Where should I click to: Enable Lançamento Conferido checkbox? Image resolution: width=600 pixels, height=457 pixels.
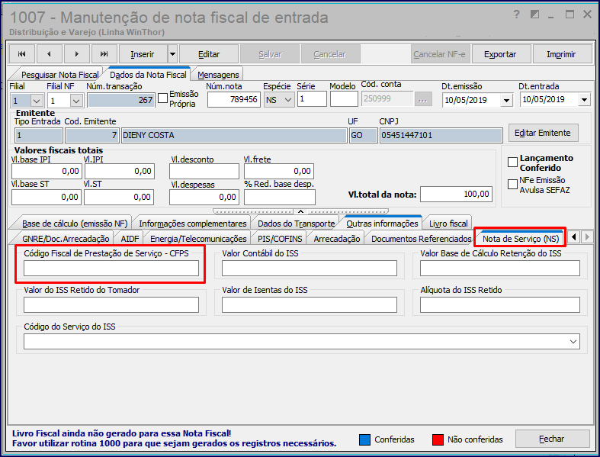[513, 162]
